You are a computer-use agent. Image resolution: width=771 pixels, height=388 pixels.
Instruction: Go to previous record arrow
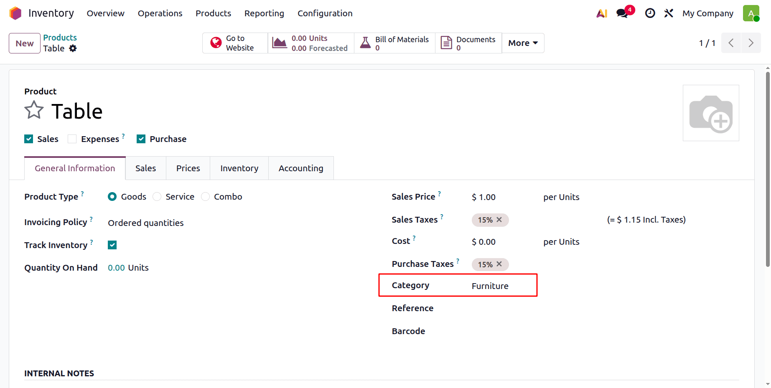tap(731, 43)
